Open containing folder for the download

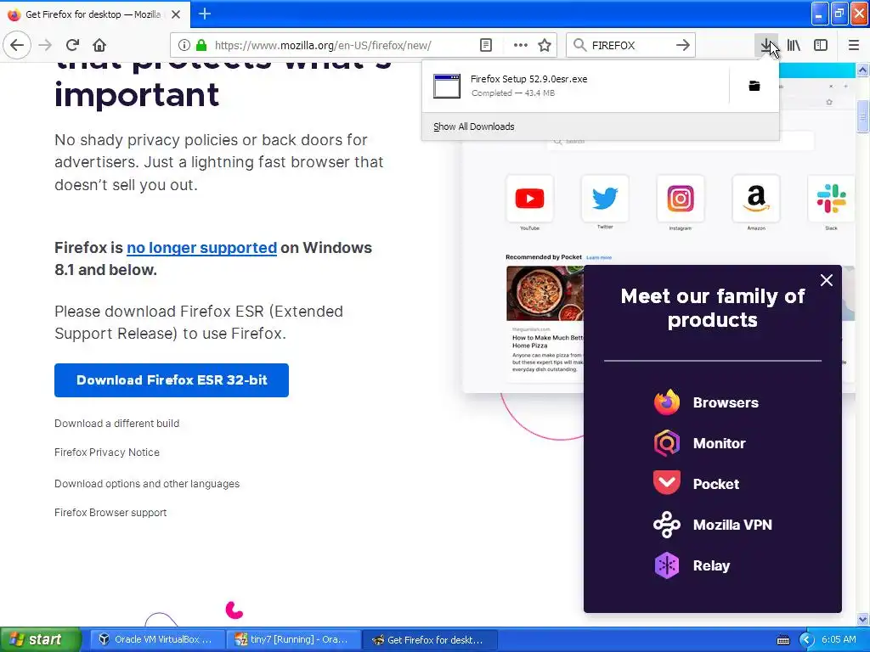point(754,86)
